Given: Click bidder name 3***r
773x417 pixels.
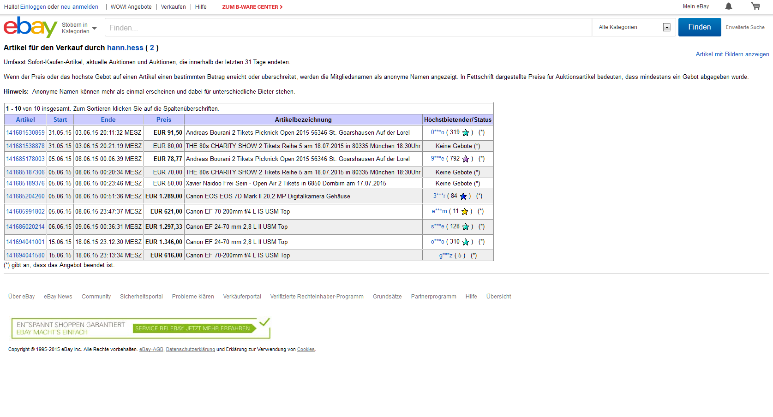Looking at the screenshot, I should (439, 196).
